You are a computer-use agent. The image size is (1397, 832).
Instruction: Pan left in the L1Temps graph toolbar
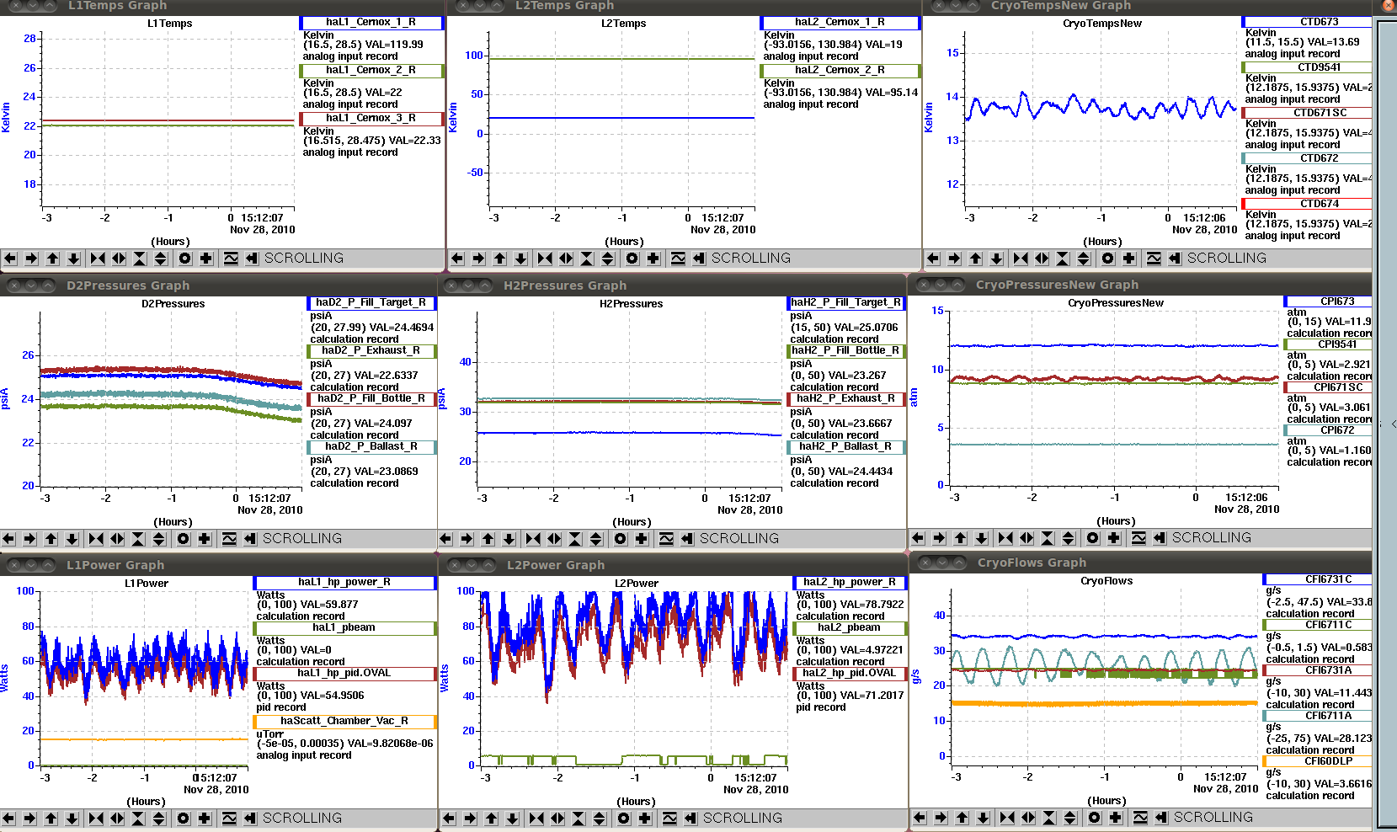[x=10, y=259]
